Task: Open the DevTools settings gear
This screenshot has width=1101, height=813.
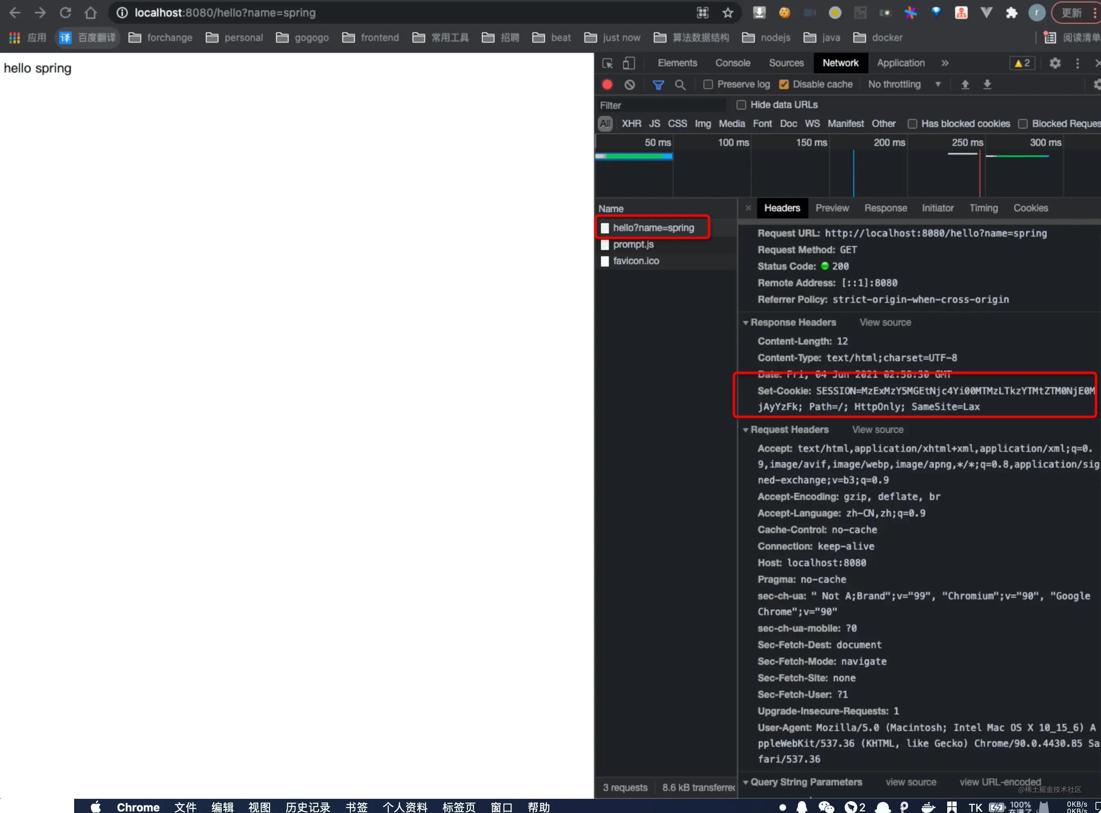Action: point(1055,63)
